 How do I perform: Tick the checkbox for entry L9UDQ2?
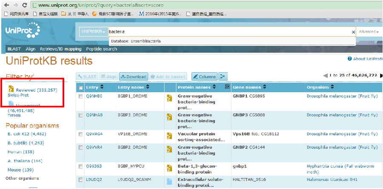coord(80,180)
